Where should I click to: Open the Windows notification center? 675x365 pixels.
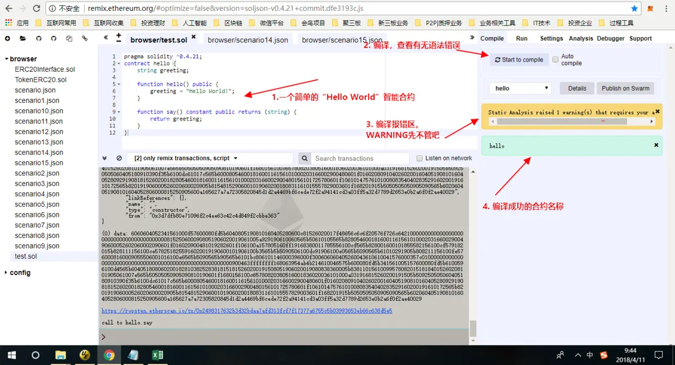[659, 355]
